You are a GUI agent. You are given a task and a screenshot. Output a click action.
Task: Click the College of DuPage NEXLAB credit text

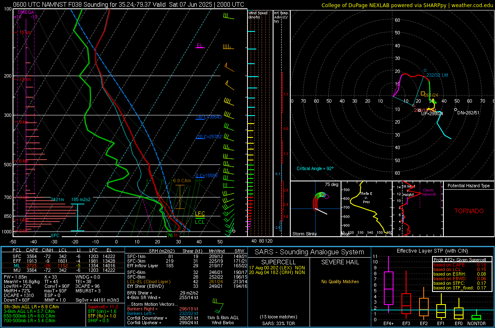(x=407, y=5)
